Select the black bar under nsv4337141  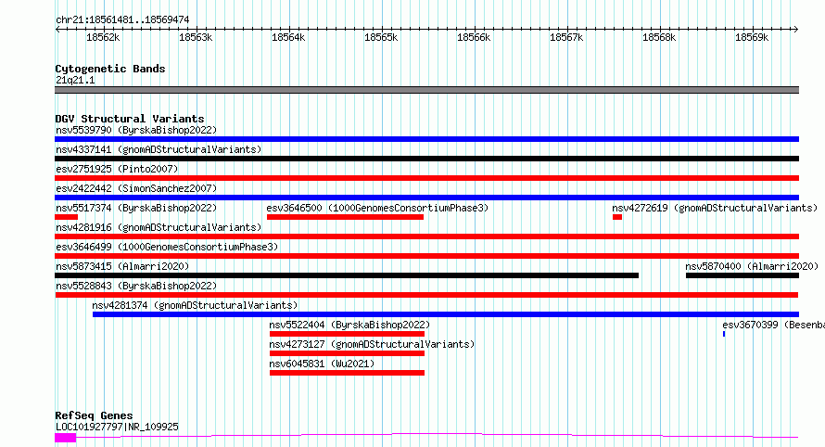tap(426, 159)
